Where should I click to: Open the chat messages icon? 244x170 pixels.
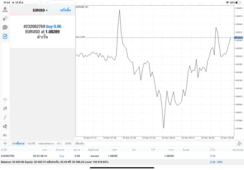click(5, 27)
